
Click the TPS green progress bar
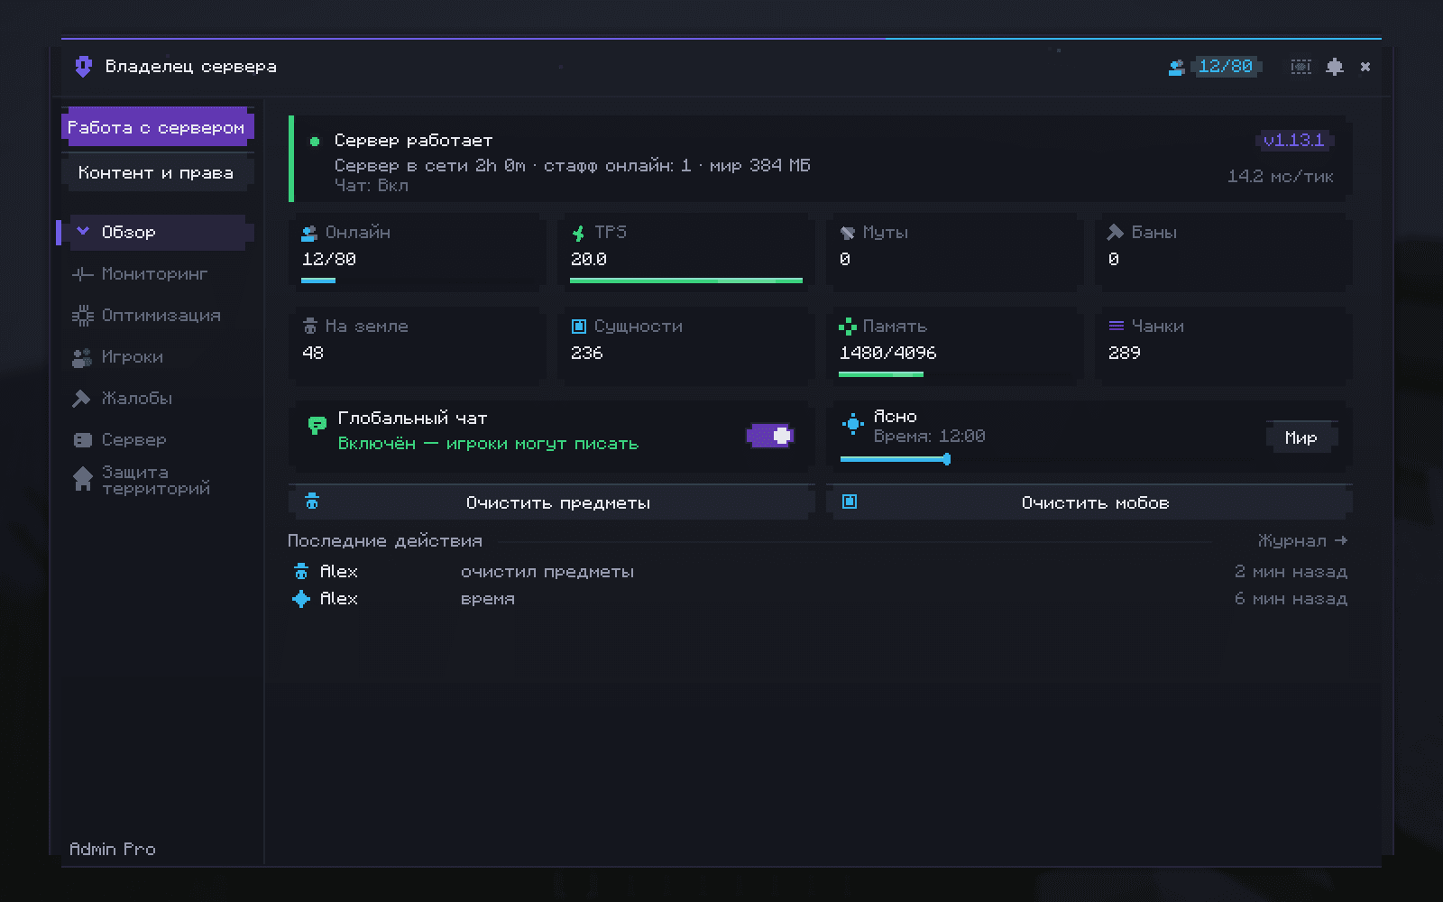tap(686, 281)
